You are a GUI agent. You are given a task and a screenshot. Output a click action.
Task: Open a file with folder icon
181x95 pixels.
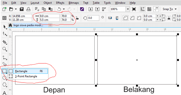click(x=11, y=9)
